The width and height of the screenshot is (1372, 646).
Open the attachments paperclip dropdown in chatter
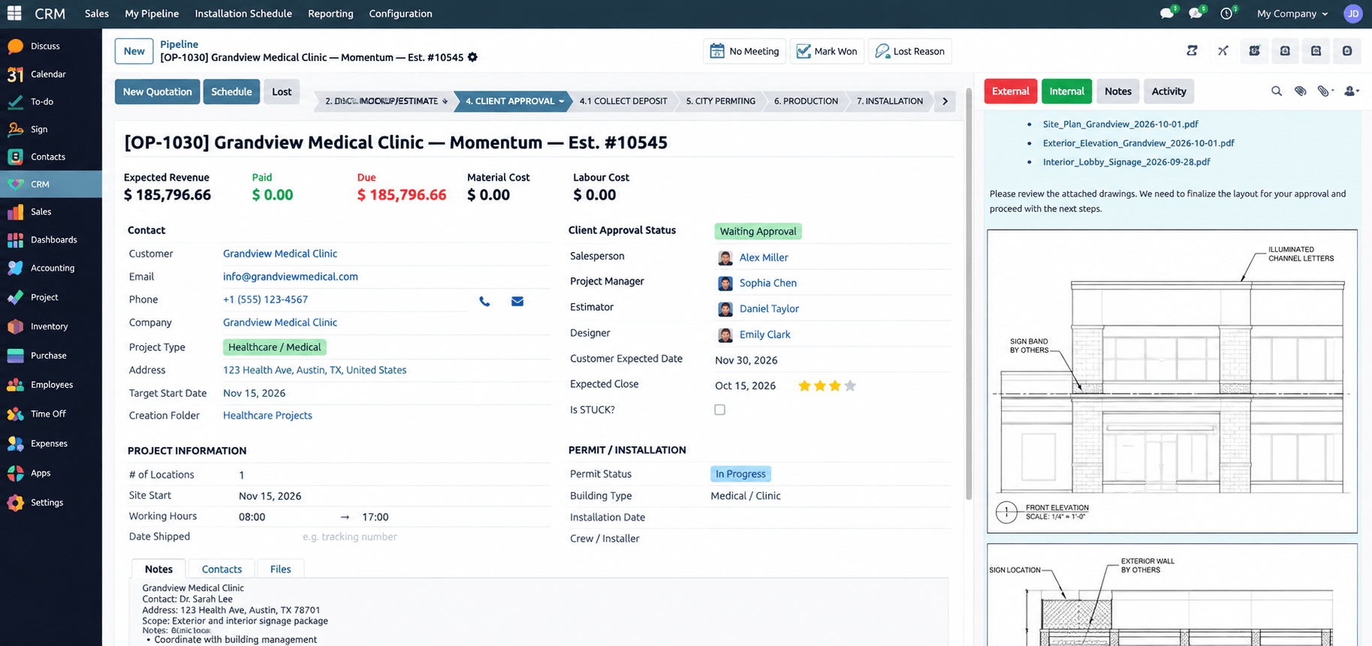pos(1325,91)
